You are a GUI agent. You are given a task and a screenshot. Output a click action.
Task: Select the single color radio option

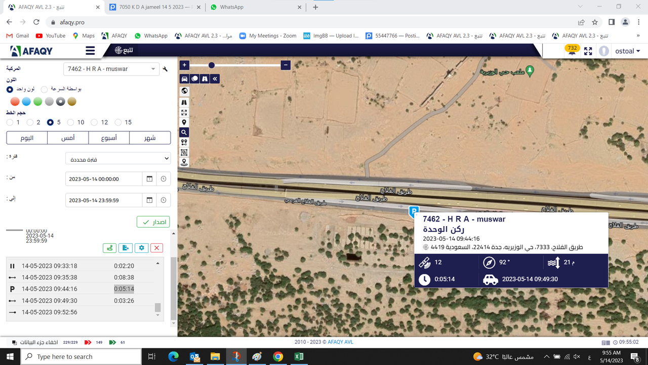tap(10, 89)
